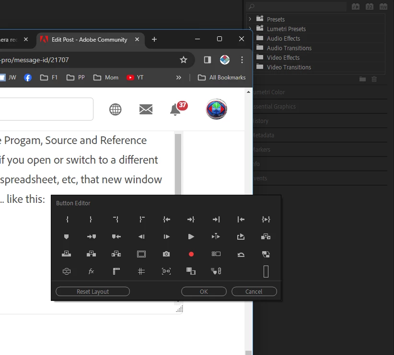Click Cancel in Button Editor

click(x=254, y=291)
